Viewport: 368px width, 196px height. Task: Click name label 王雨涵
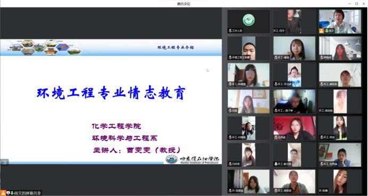click(281, 137)
